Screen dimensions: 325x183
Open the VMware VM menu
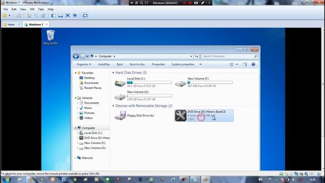click(32, 9)
